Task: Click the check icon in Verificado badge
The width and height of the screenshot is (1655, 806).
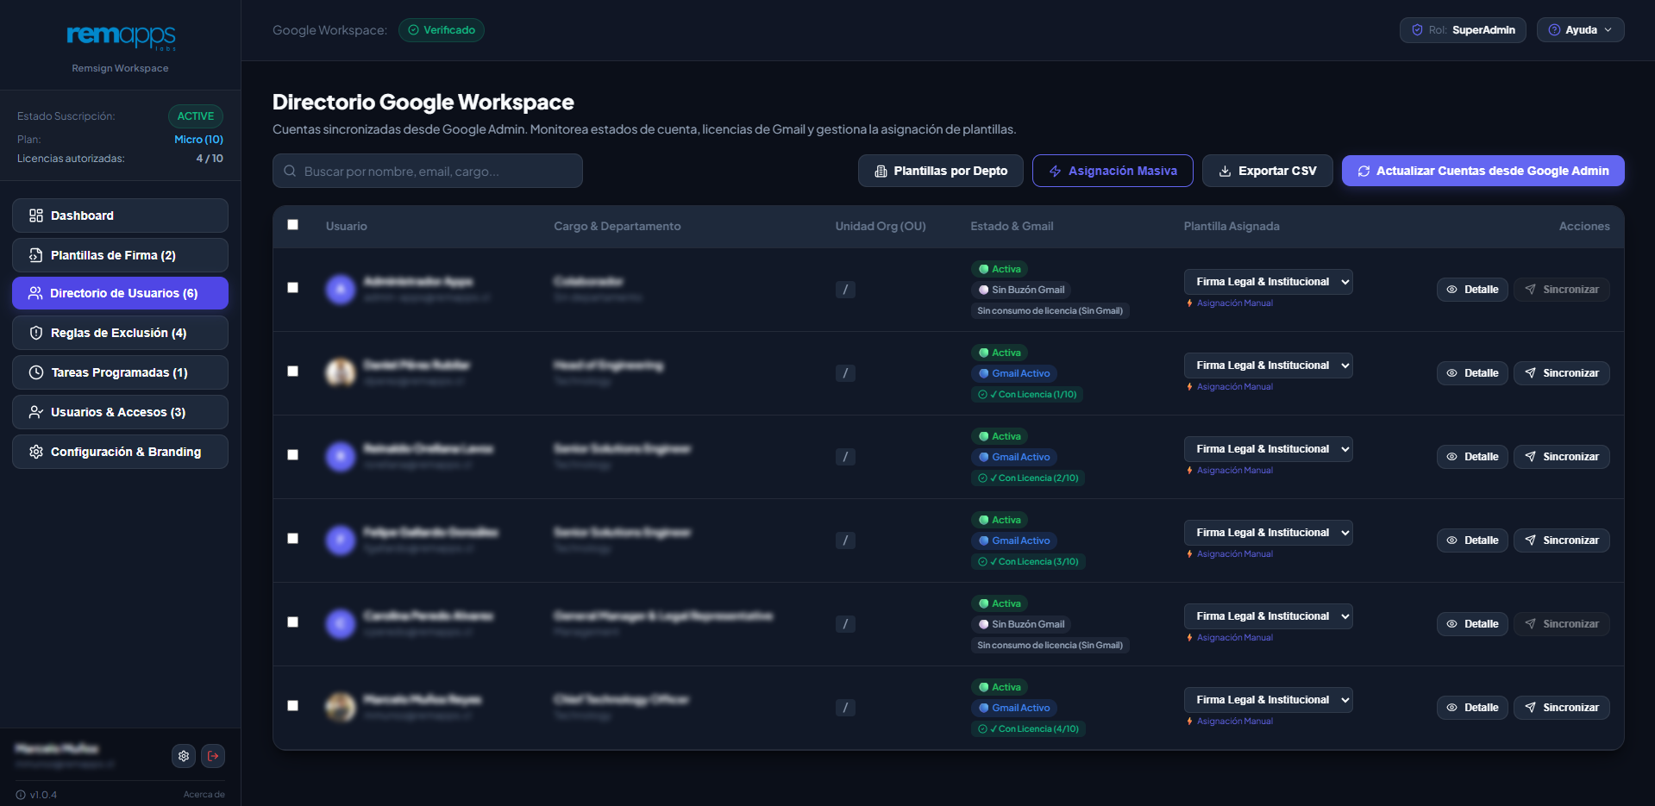Action: 414,30
